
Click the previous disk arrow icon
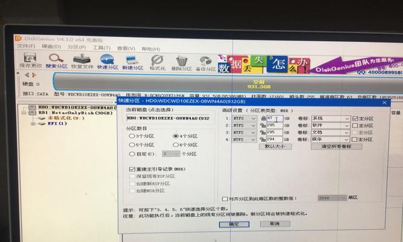click(27, 75)
